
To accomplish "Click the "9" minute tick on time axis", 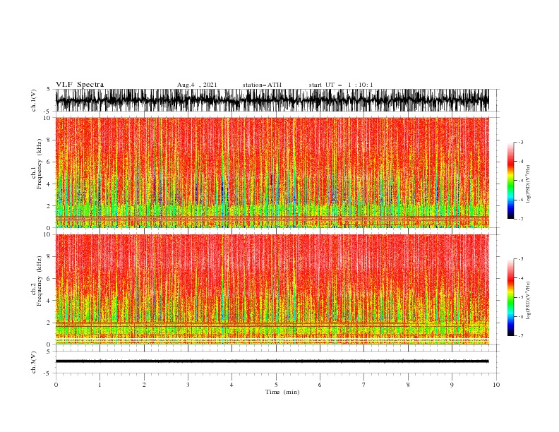I will coord(452,385).
